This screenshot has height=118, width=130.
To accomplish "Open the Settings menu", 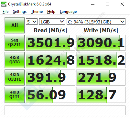I will pyautogui.click(x=20, y=12).
